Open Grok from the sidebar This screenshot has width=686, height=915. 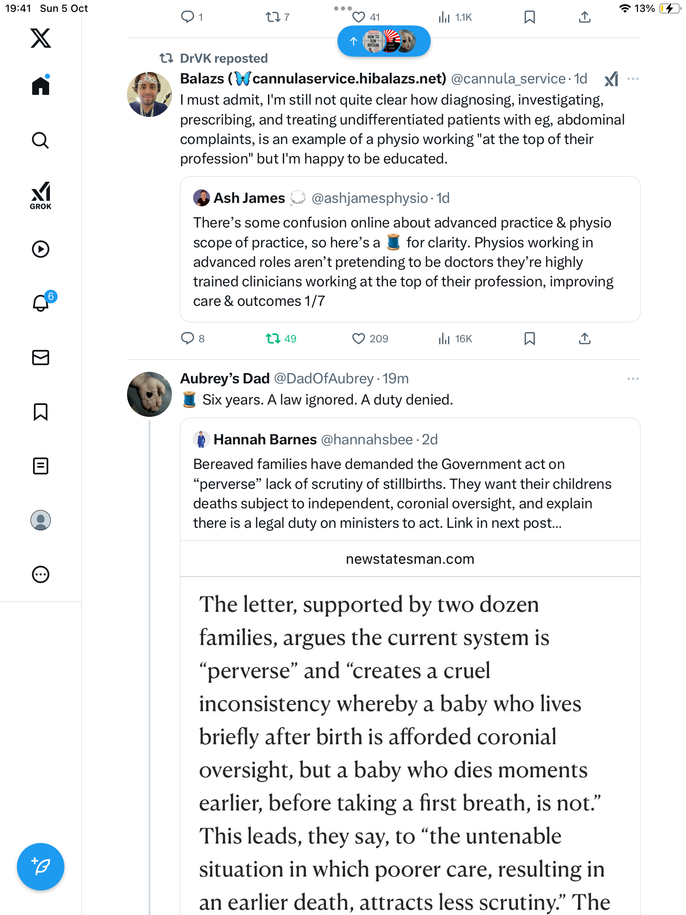tap(41, 195)
